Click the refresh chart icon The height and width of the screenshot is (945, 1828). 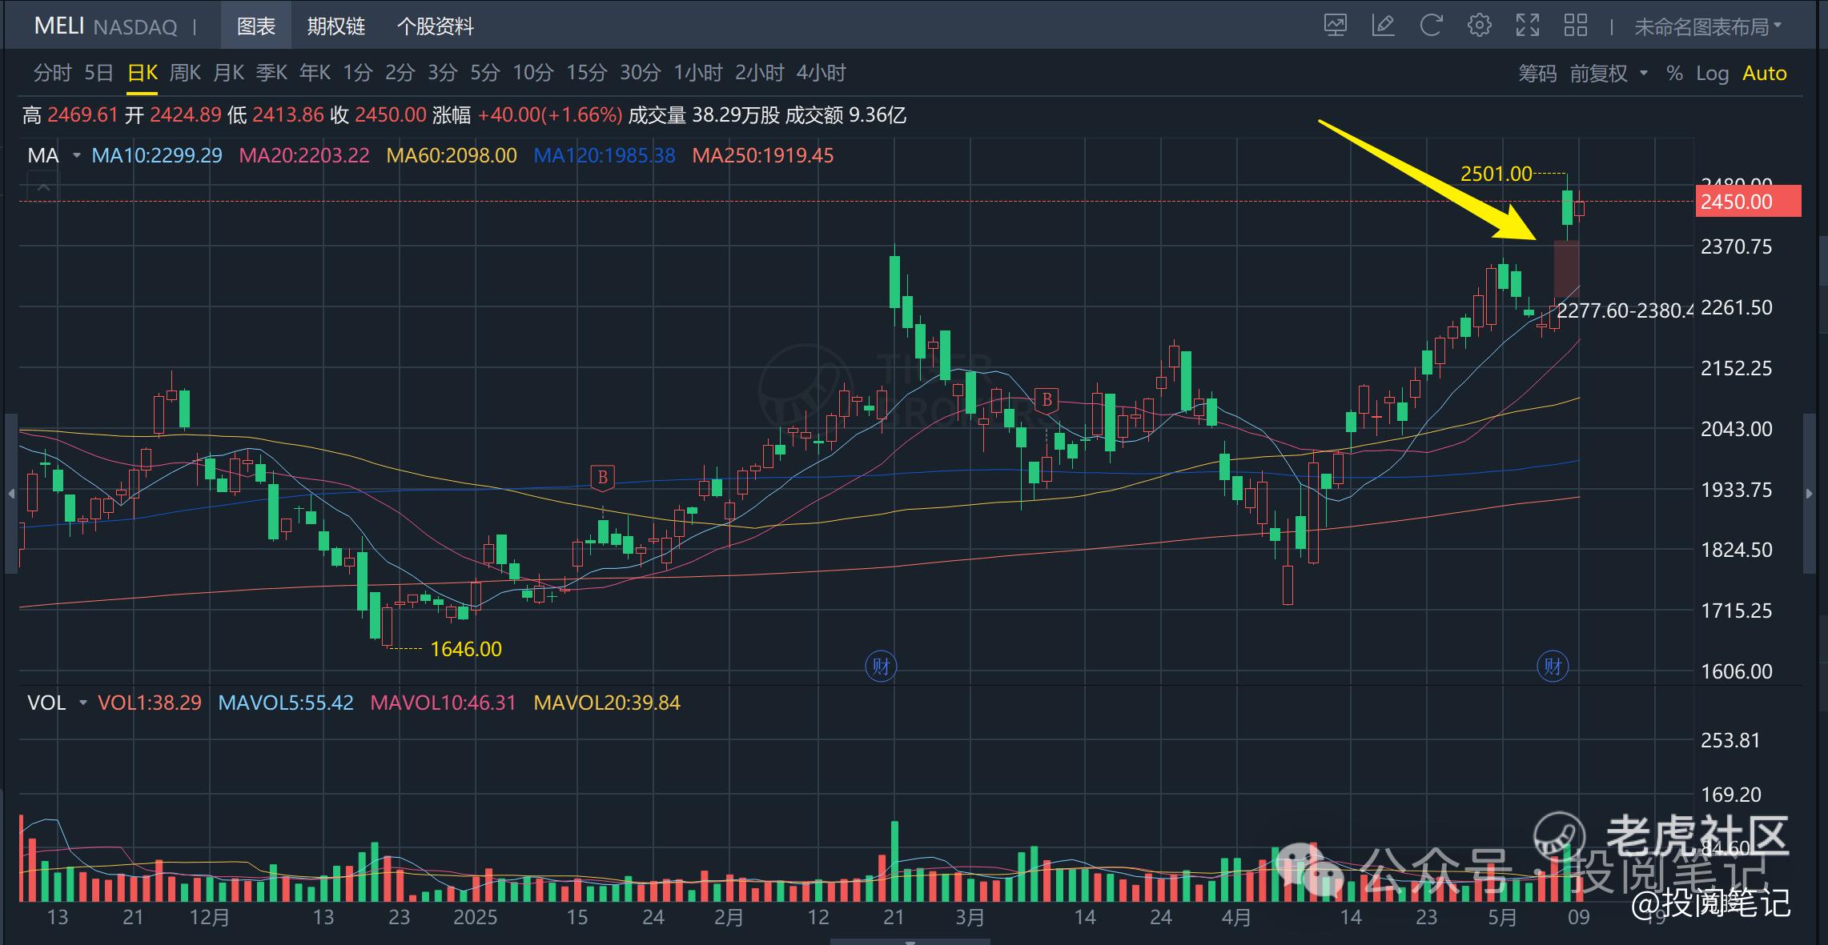pos(1431,26)
